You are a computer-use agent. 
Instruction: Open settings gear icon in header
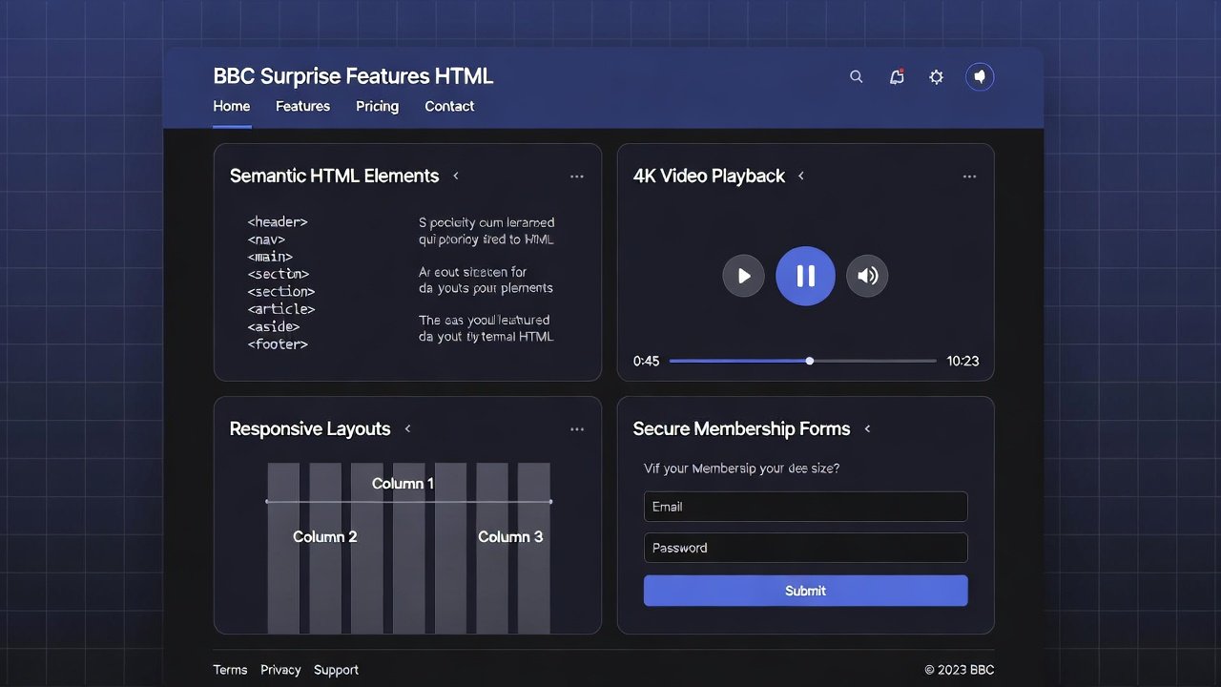point(937,77)
